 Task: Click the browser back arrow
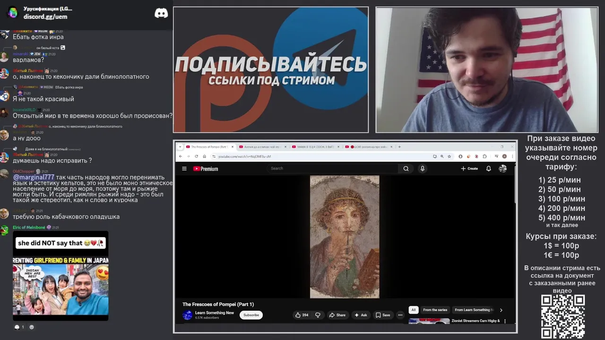[180, 156]
